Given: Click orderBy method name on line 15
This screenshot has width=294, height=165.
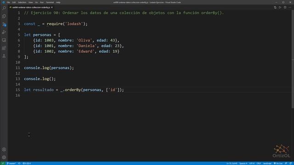Looking at the screenshot, I should pos(73,90).
